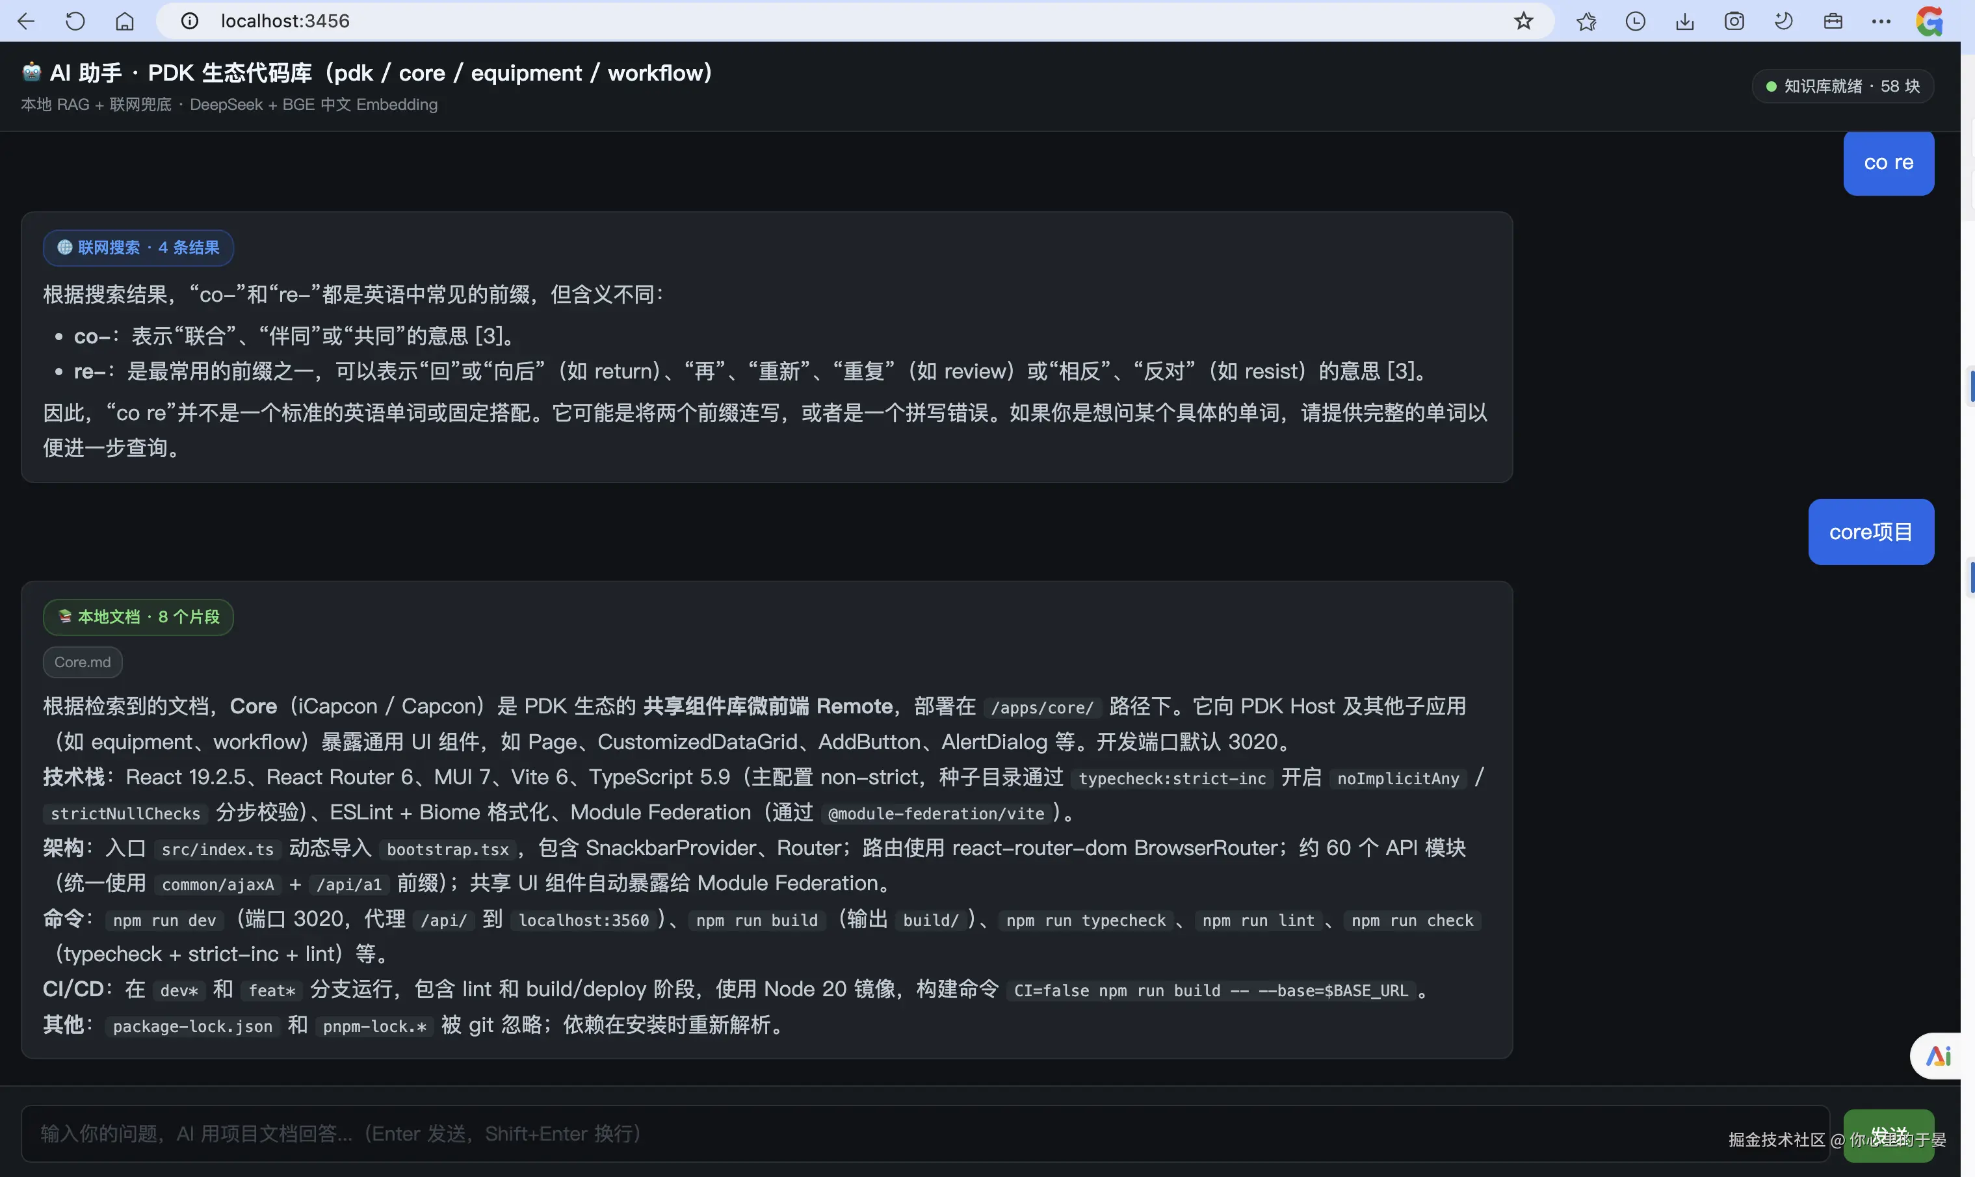
Task: Open the browser performance icon
Action: 1784,21
